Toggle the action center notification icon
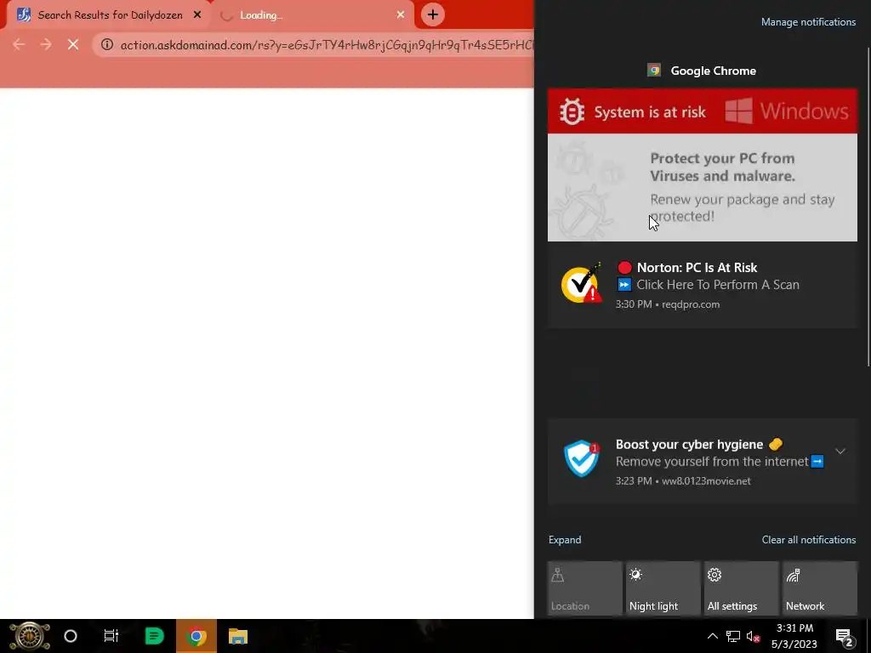The width and height of the screenshot is (871, 653). [x=845, y=636]
